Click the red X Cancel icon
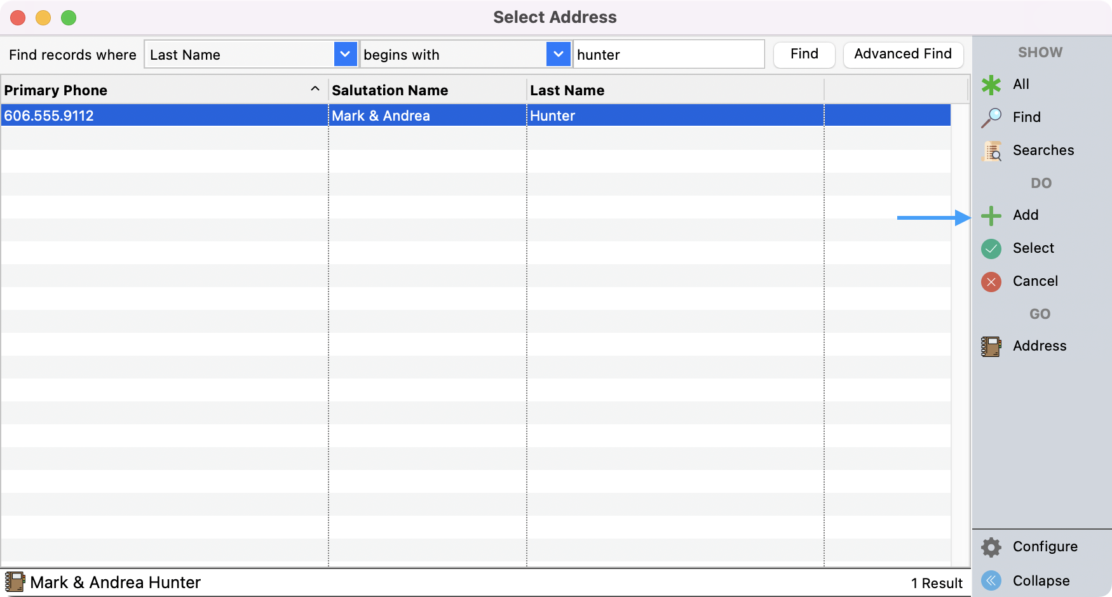 click(x=991, y=281)
